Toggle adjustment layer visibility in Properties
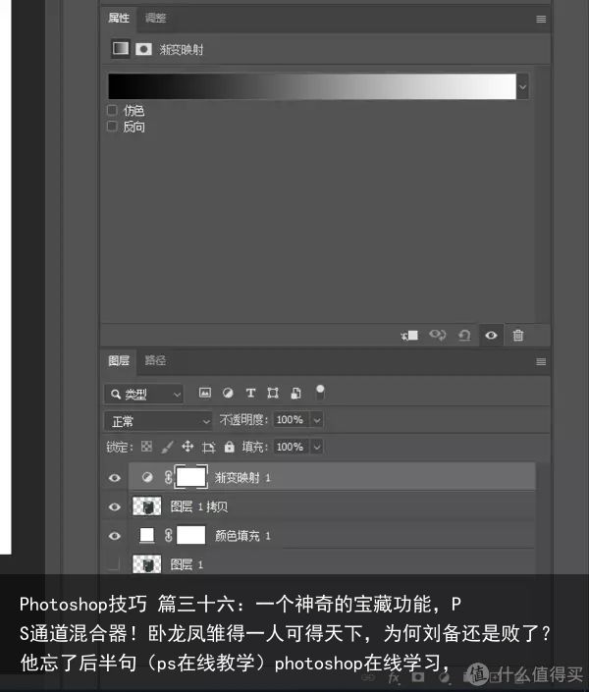The image size is (589, 692). tap(491, 336)
